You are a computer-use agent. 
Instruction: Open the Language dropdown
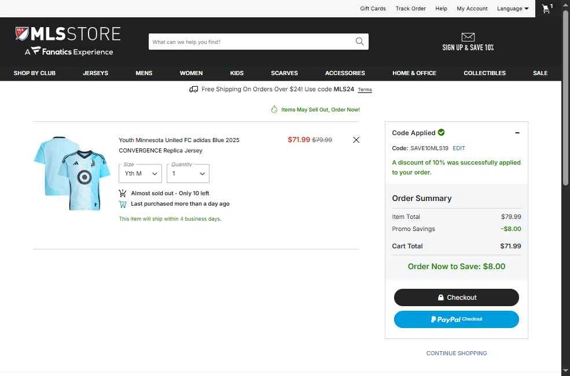[513, 8]
